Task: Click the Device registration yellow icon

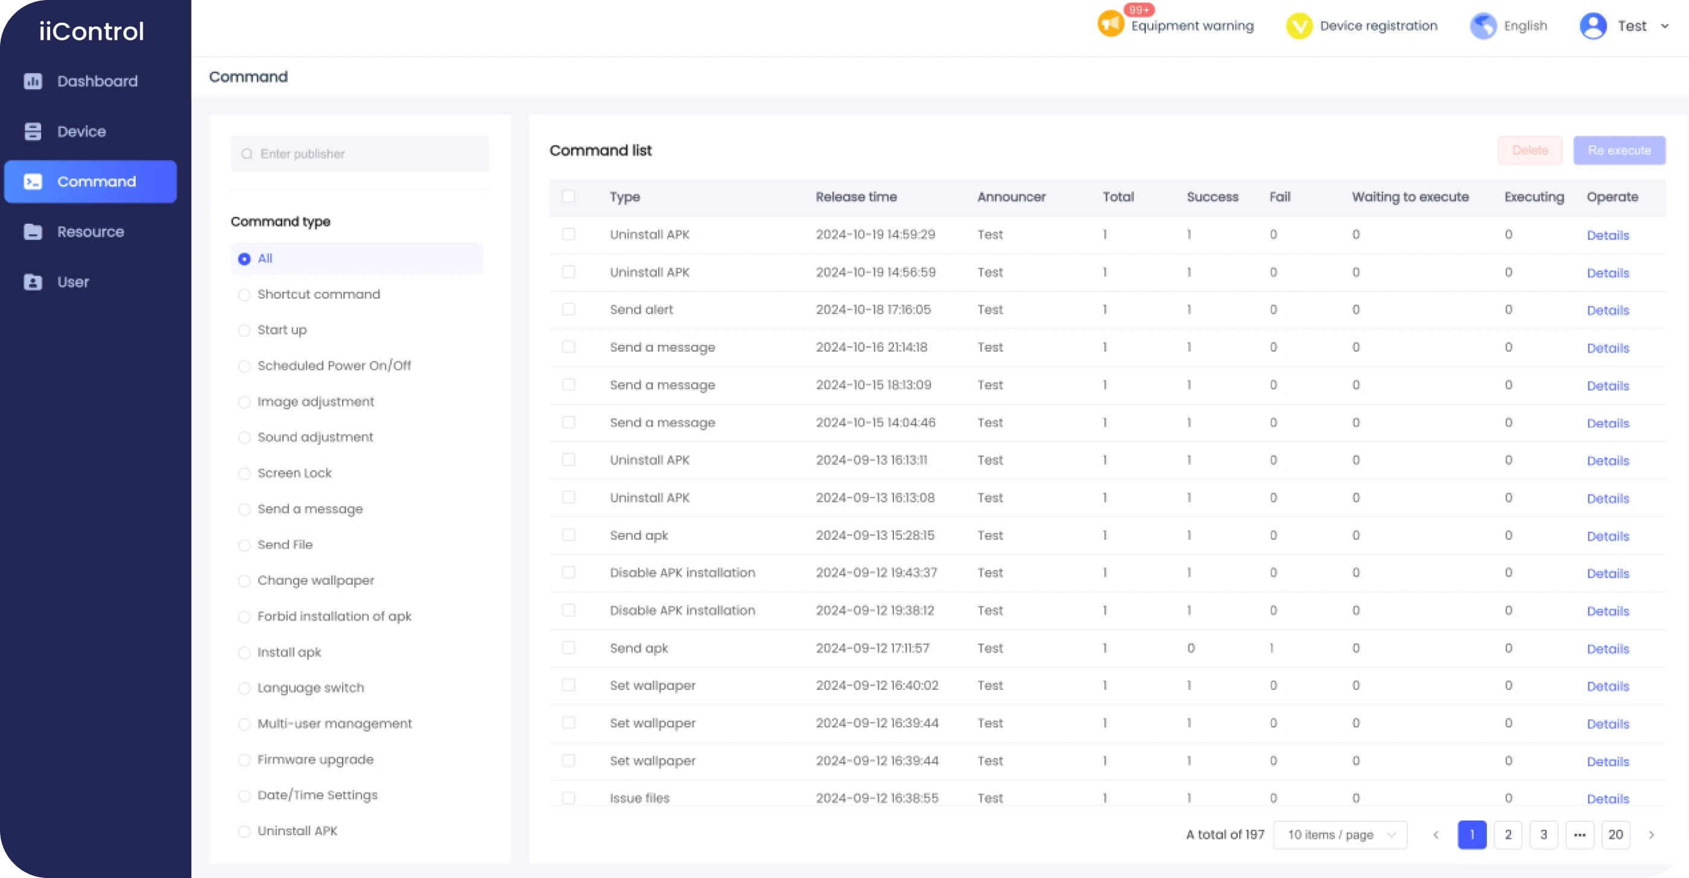Action: click(1299, 26)
